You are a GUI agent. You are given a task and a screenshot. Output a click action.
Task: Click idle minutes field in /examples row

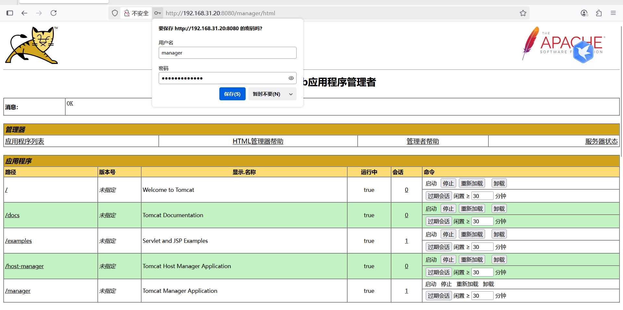coord(482,247)
